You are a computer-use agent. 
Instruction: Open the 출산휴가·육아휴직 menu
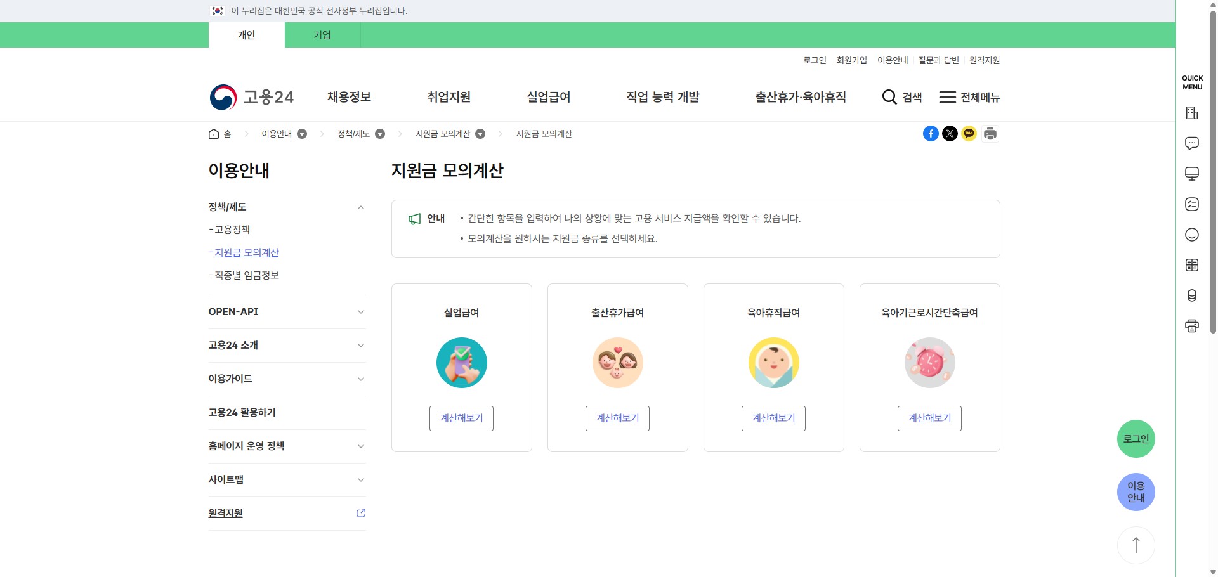[801, 97]
